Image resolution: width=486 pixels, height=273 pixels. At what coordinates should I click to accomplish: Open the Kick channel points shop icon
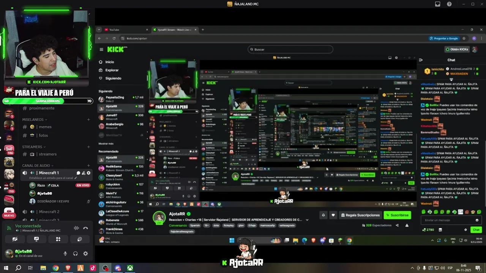440,230
